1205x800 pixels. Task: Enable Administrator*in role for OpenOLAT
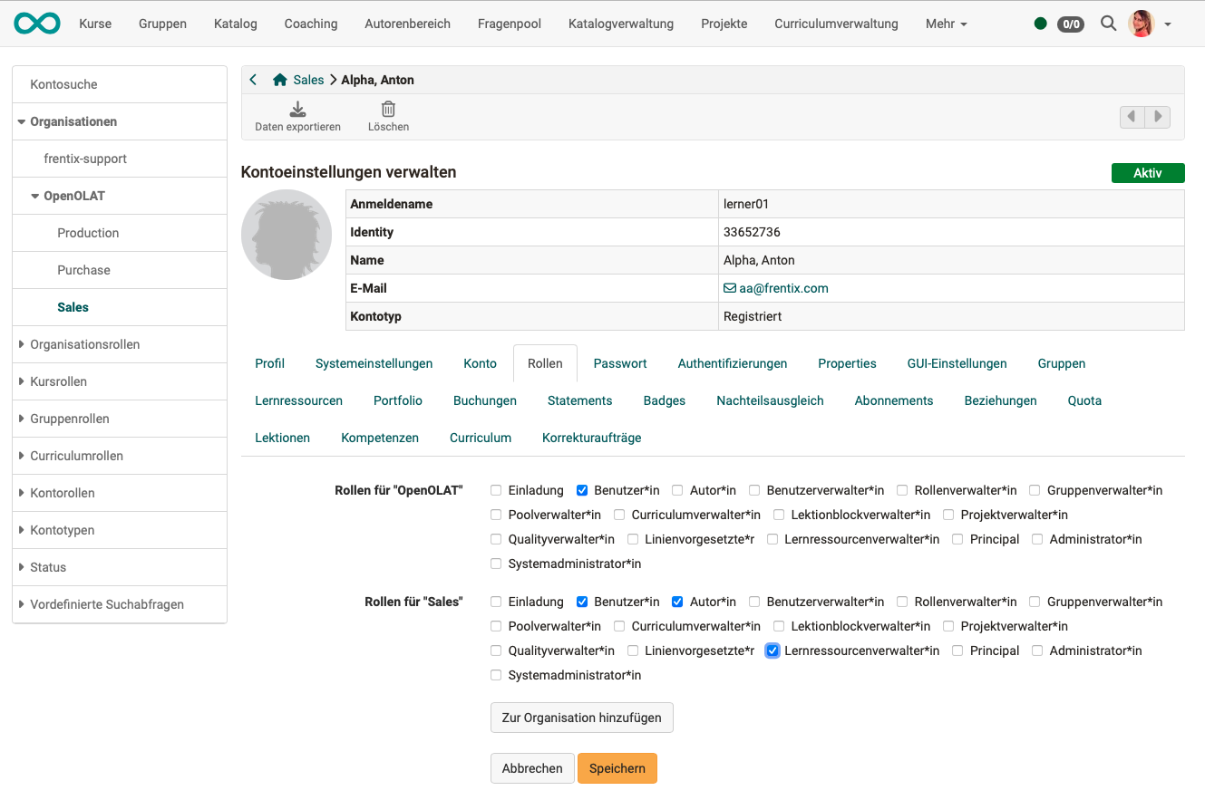coord(1037,539)
